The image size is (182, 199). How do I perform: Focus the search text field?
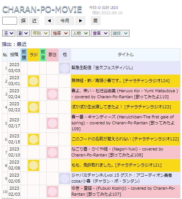10,21
